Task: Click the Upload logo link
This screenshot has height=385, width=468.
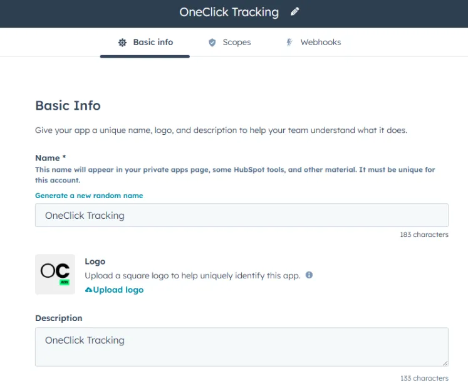Action: [114, 290]
